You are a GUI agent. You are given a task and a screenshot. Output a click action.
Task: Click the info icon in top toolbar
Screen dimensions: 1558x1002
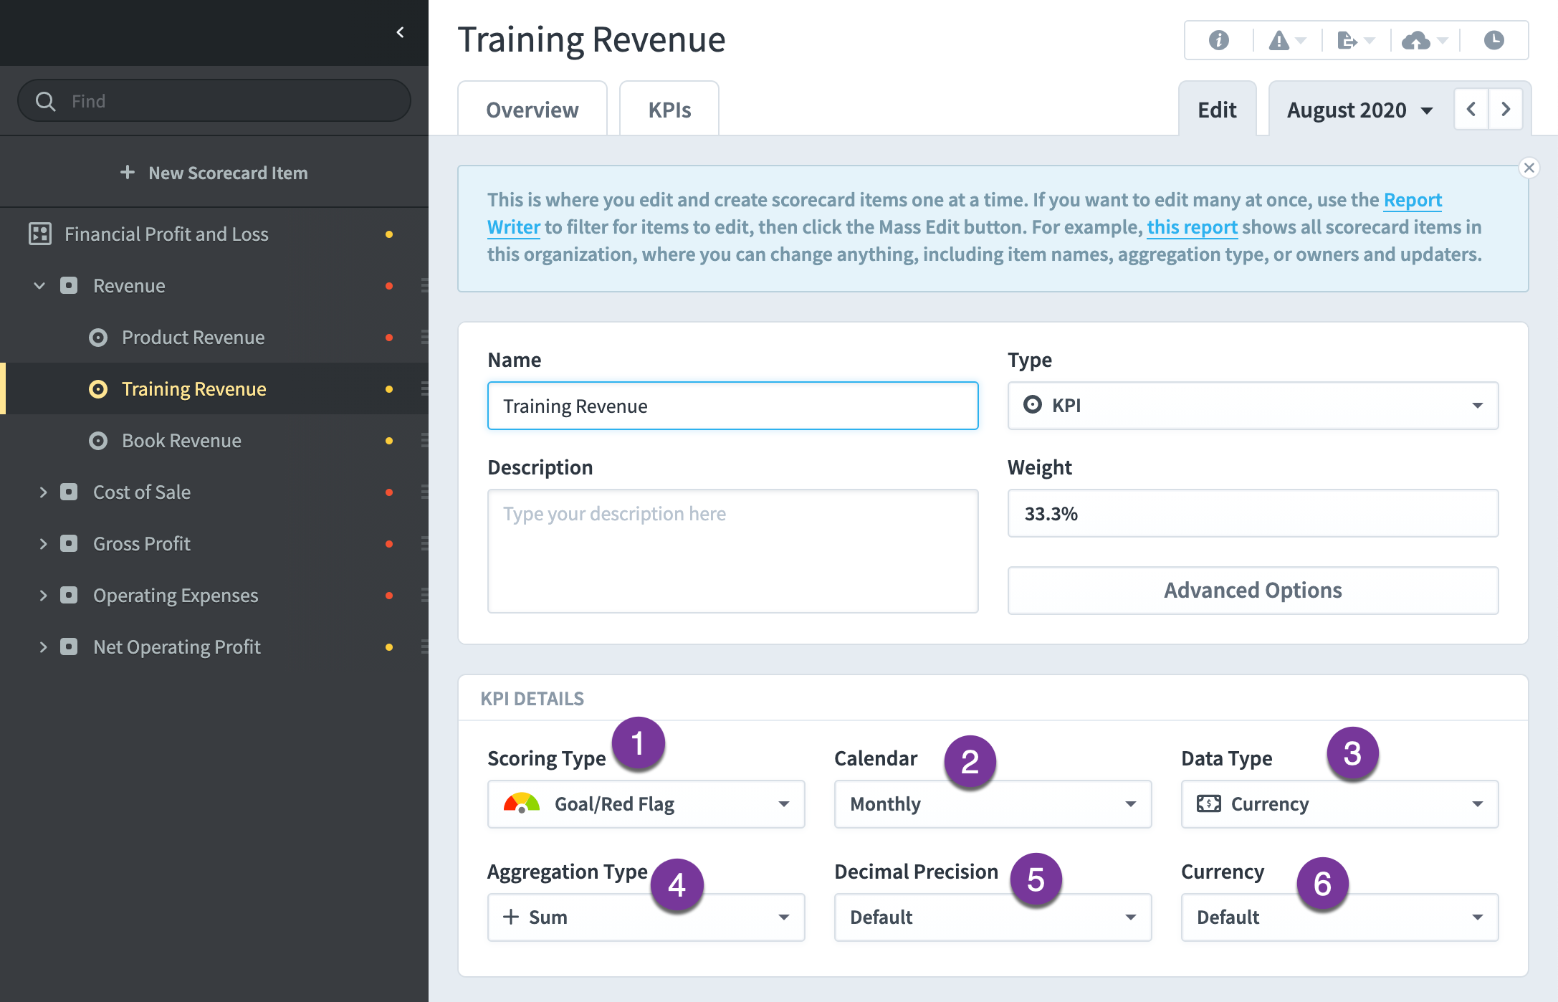[x=1218, y=40]
